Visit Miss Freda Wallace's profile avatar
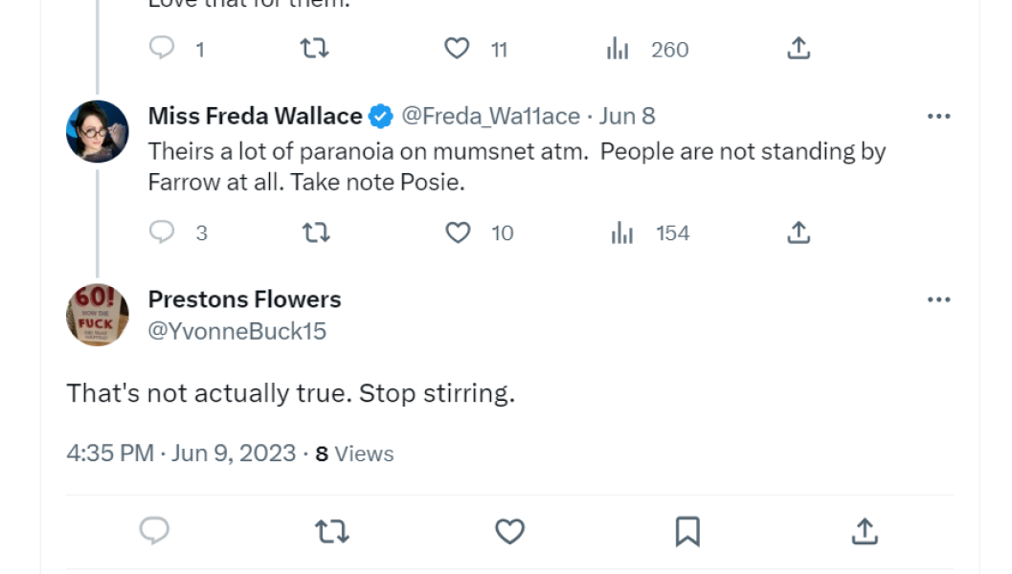The image size is (1012, 574). pyautogui.click(x=97, y=126)
